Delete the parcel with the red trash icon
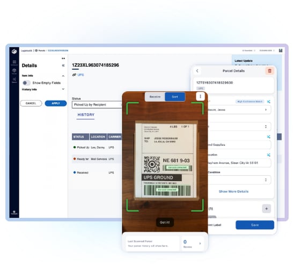The image size is (294, 265). [270, 71]
